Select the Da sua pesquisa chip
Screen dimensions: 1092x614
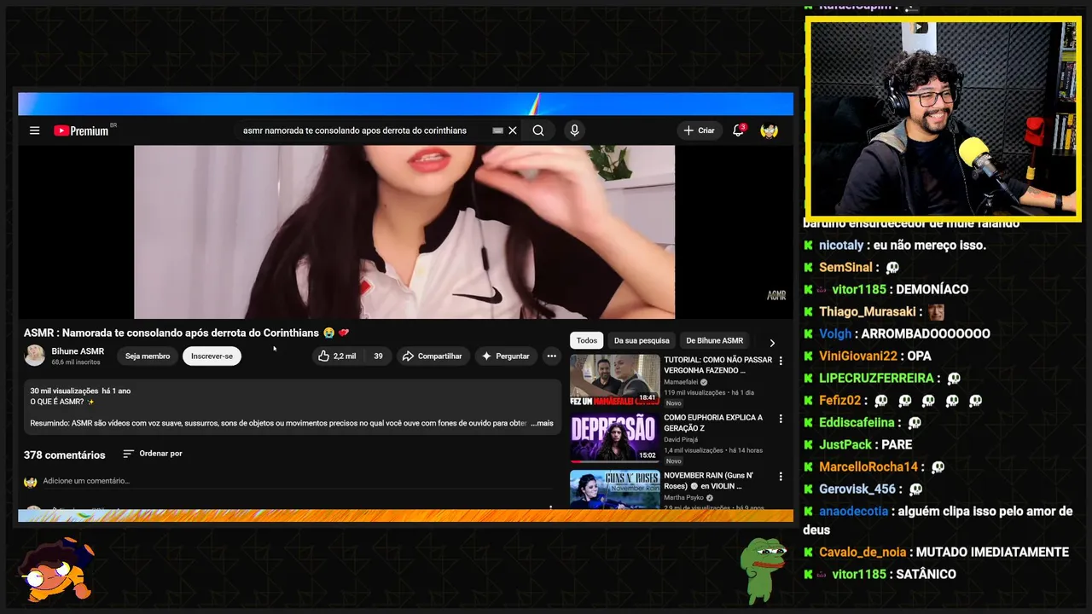642,340
